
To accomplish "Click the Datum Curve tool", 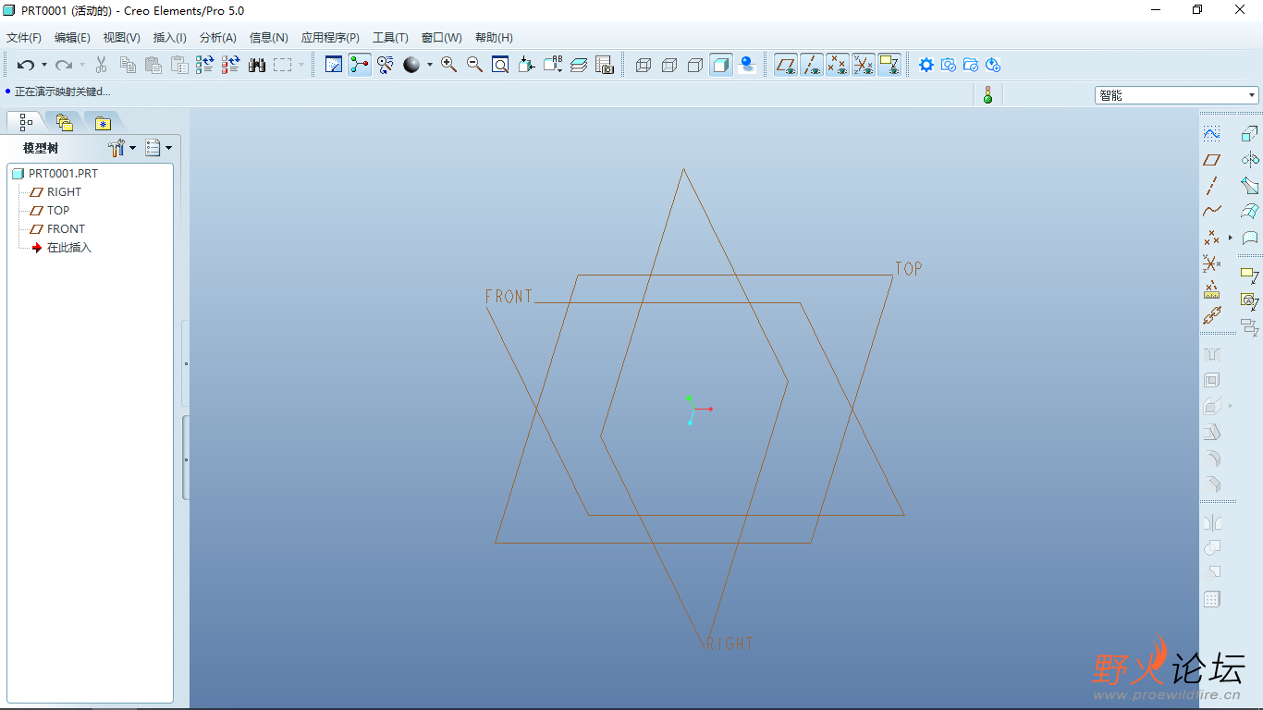I will [x=1211, y=212].
